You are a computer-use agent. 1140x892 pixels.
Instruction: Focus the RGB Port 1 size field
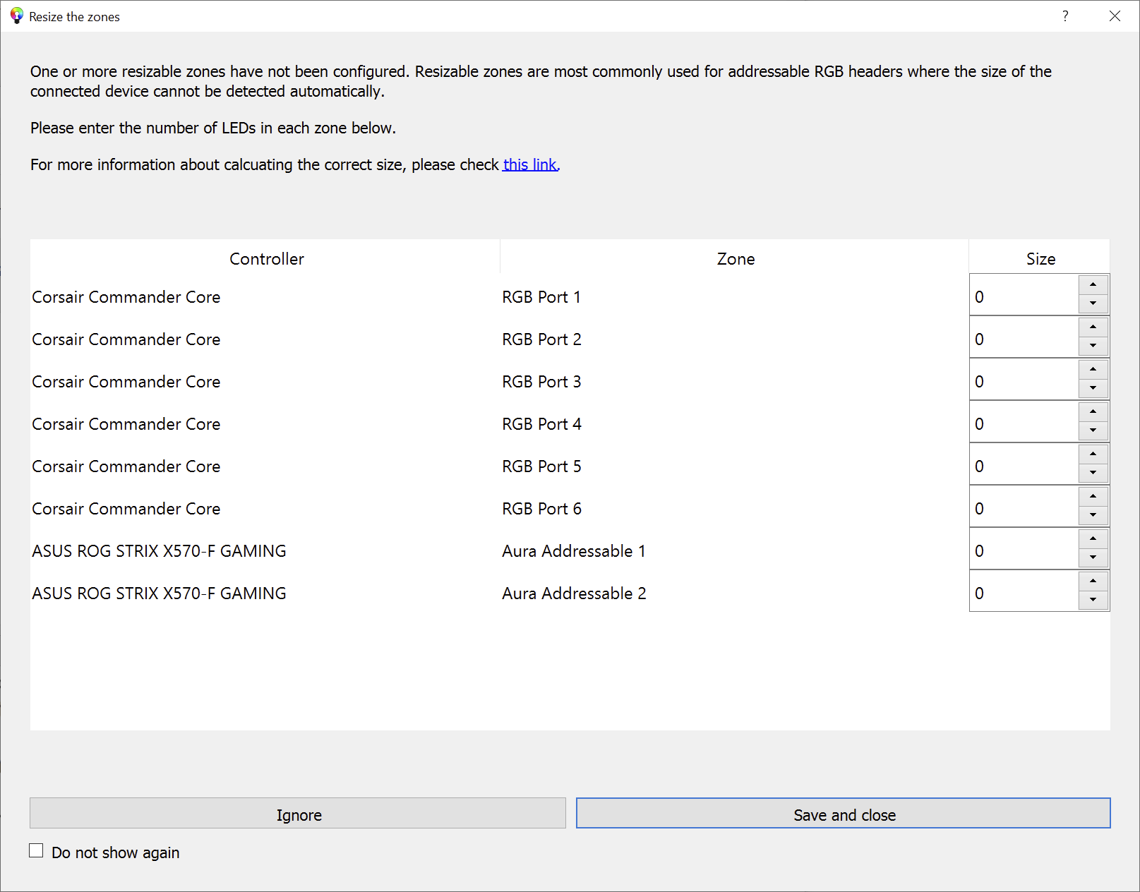pyautogui.click(x=1024, y=295)
